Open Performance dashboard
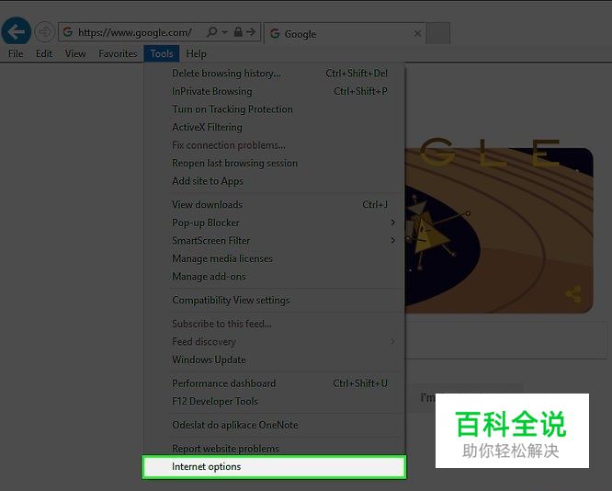 tap(275, 383)
